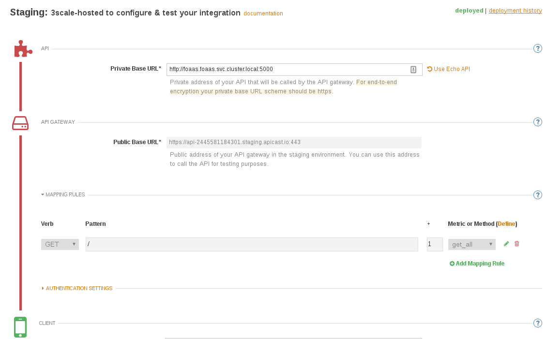Open the Client section help icon
The image size is (547, 339).
click(x=538, y=324)
